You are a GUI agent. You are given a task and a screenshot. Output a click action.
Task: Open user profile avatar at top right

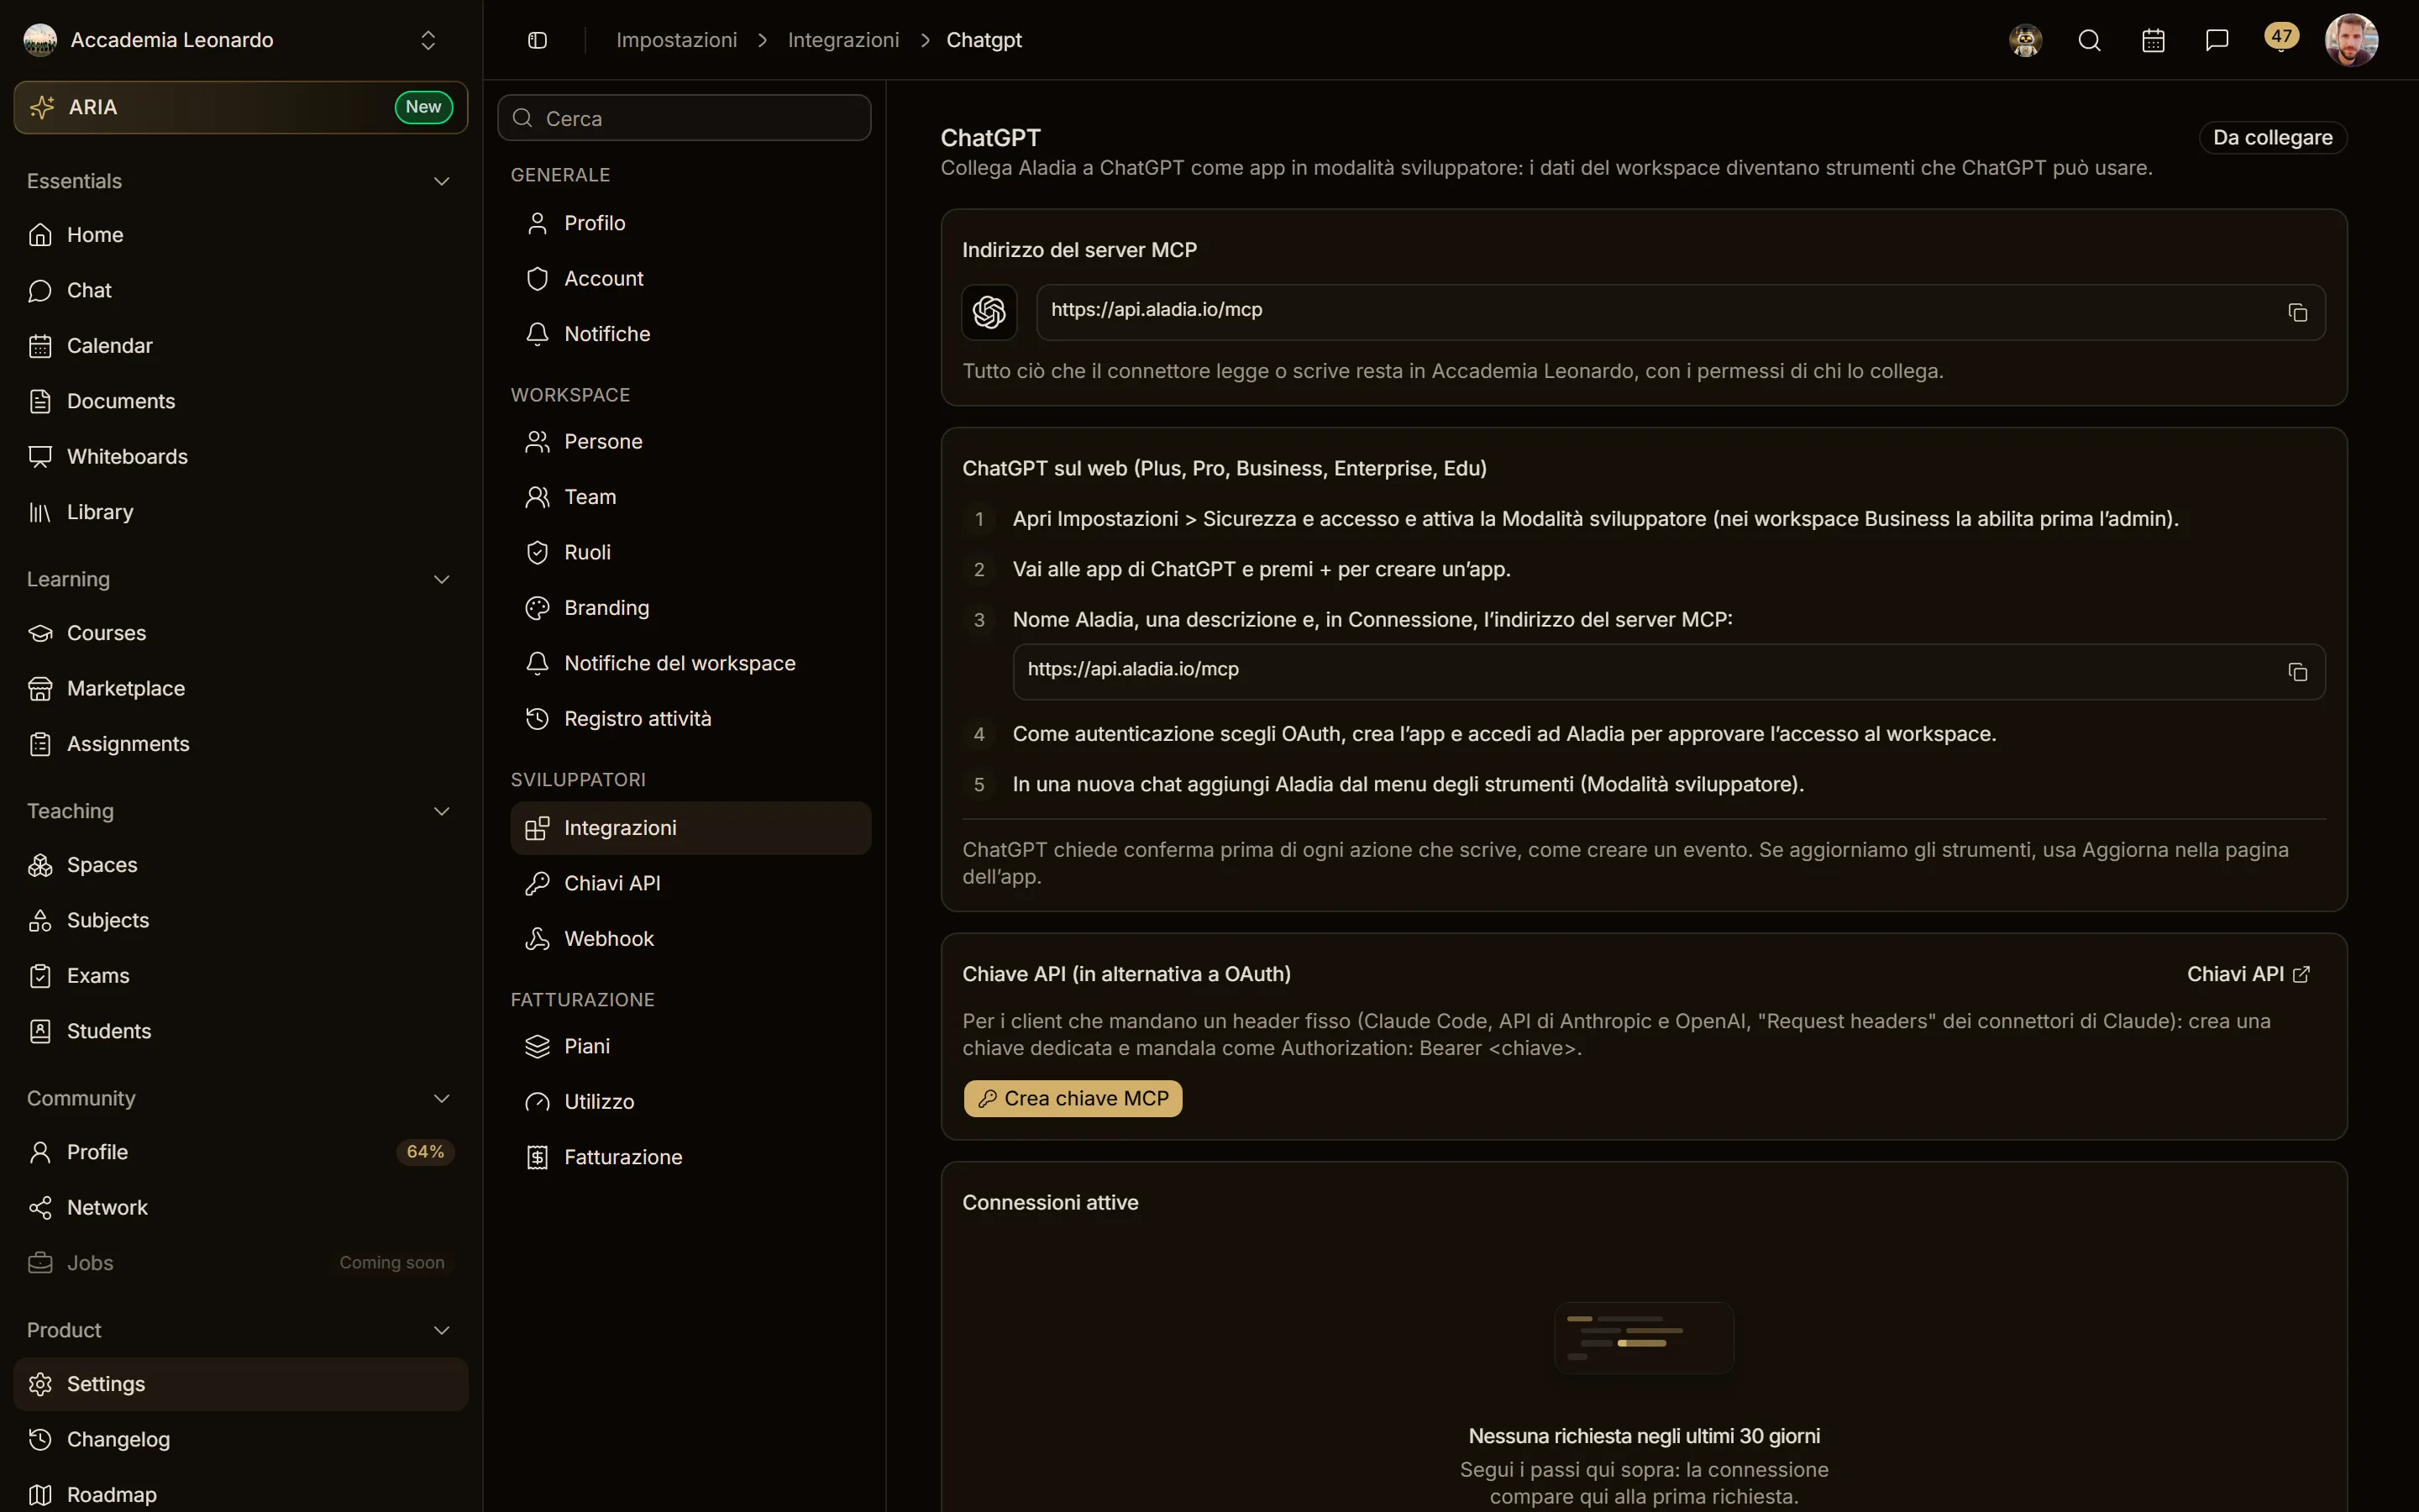click(2351, 40)
